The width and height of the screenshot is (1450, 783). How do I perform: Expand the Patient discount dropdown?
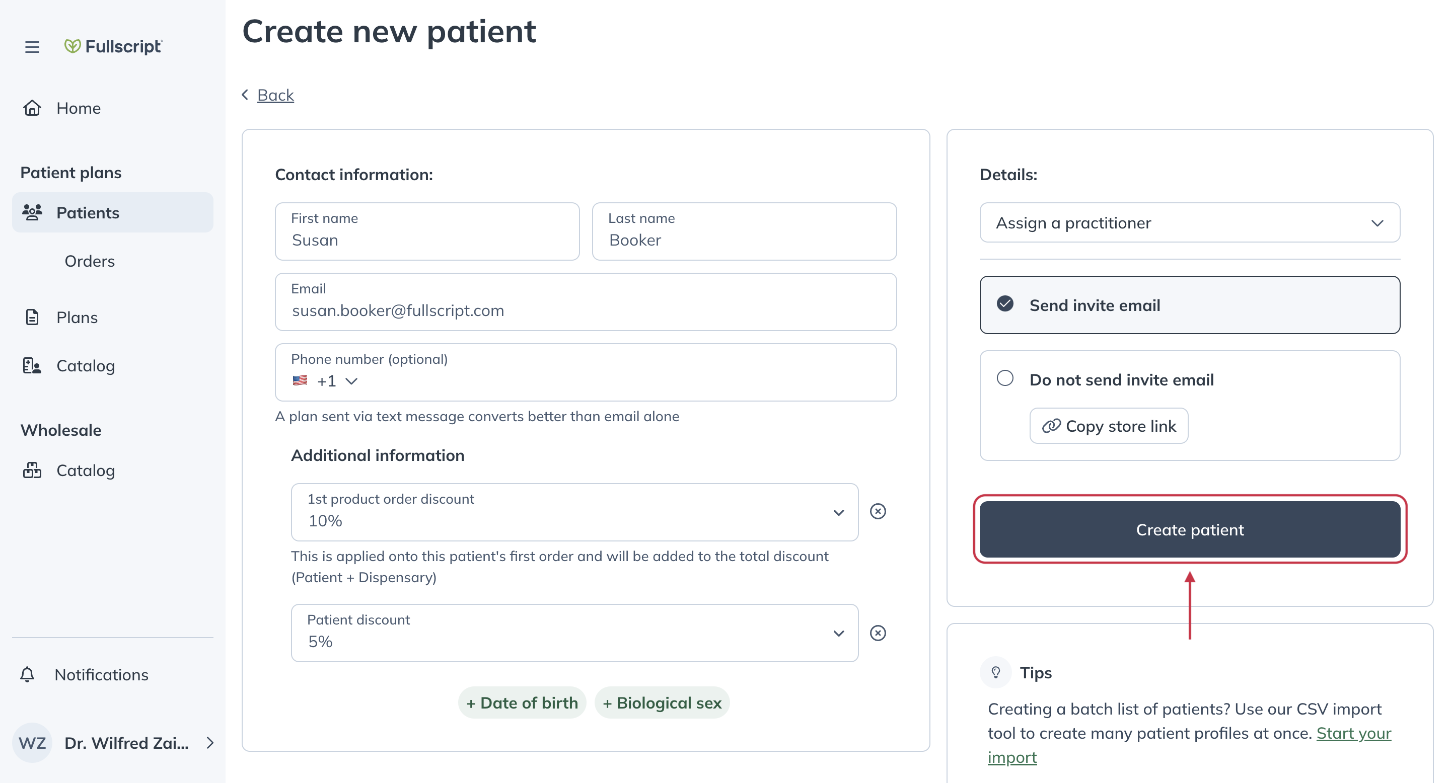pyautogui.click(x=837, y=632)
